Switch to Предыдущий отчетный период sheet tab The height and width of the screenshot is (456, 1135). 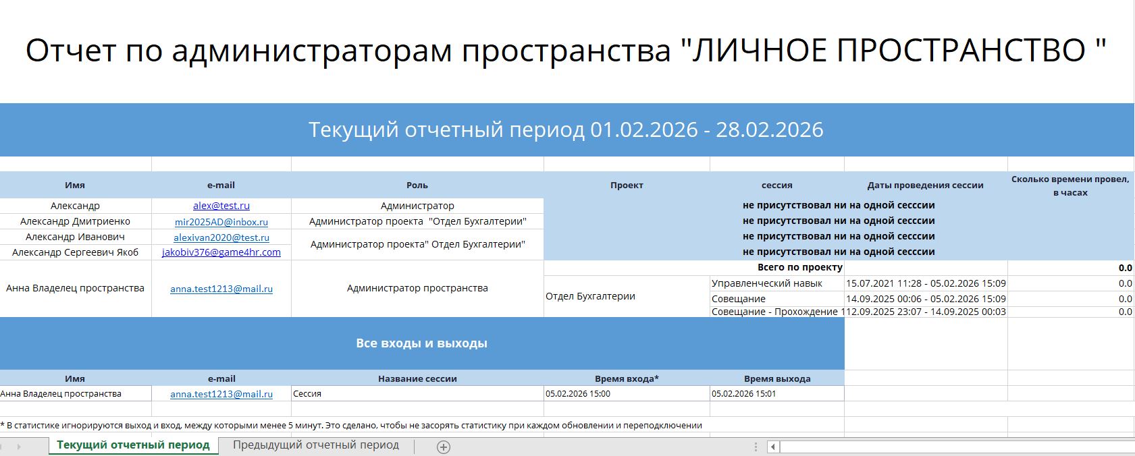(x=315, y=445)
